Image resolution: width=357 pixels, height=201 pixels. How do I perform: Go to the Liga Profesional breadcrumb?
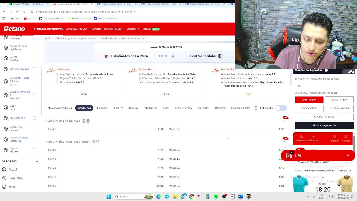coord(88,39)
